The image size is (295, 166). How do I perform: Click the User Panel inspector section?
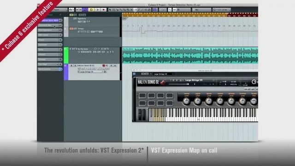pos(50,65)
